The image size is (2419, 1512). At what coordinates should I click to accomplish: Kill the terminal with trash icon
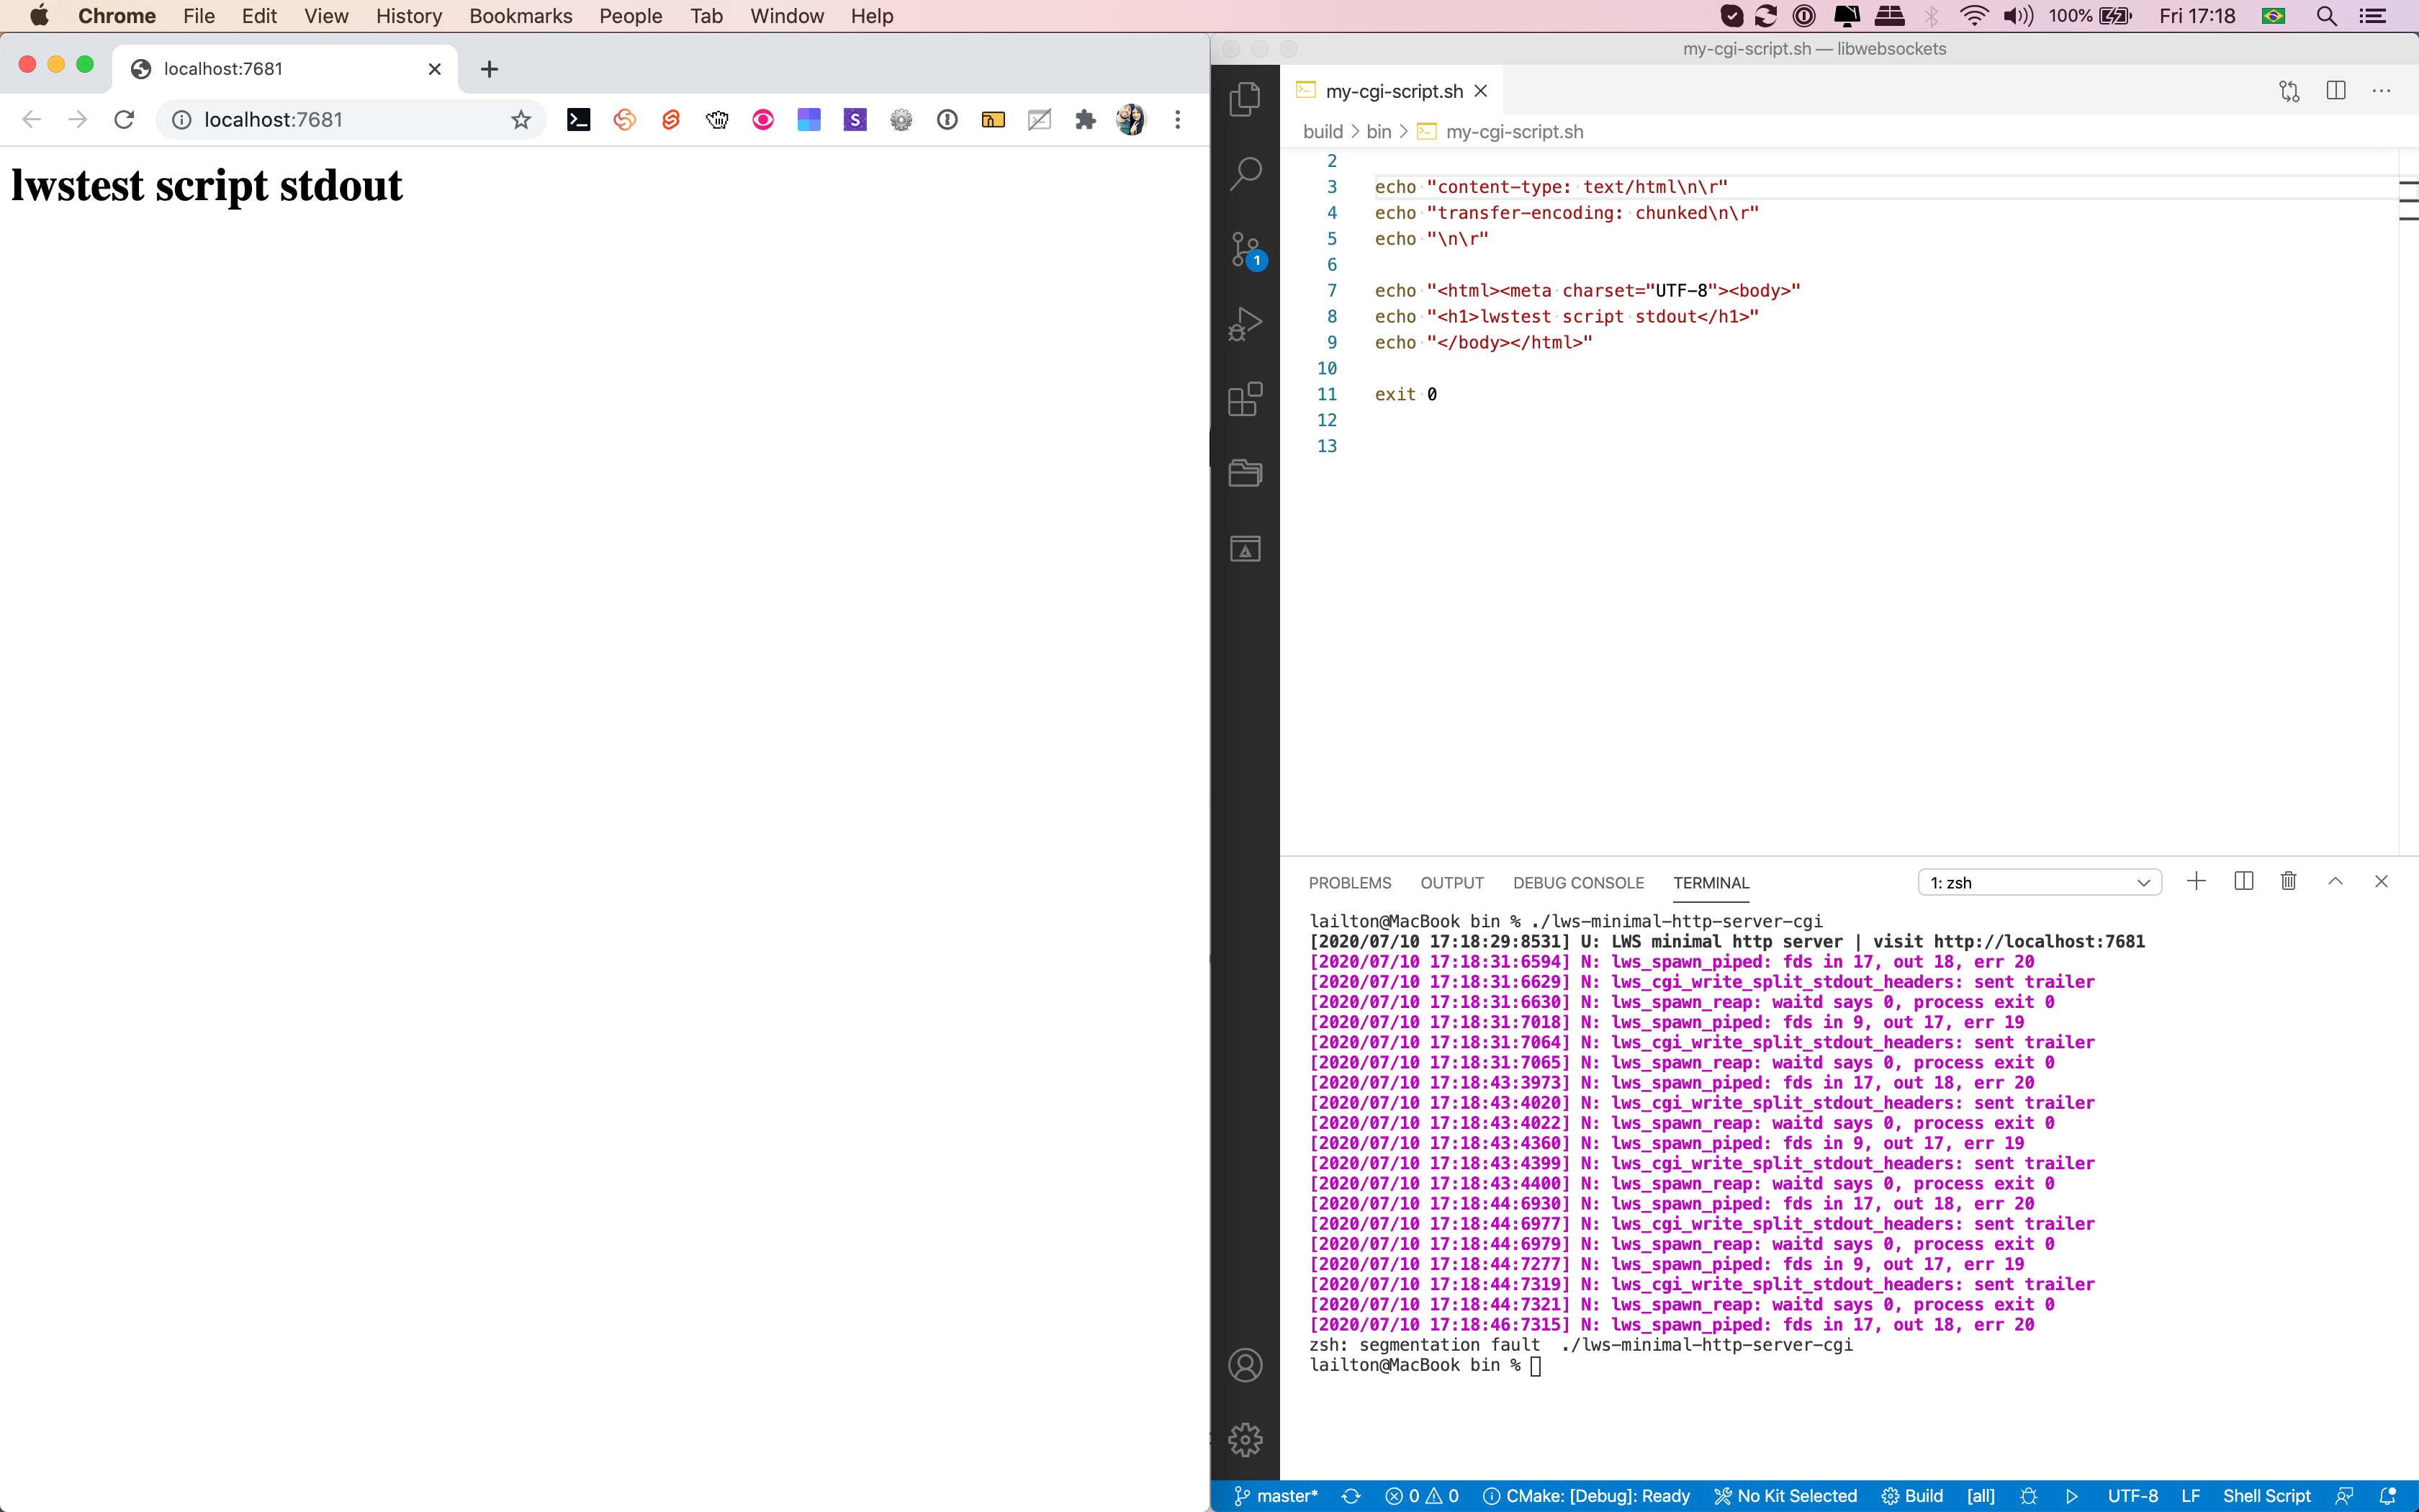[2288, 881]
